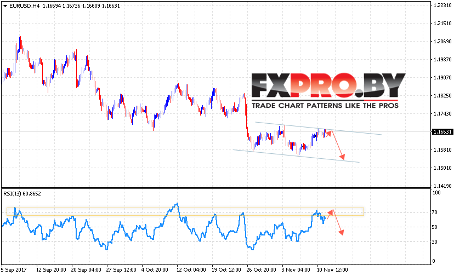Select the price scale label 1.21510

[442, 24]
